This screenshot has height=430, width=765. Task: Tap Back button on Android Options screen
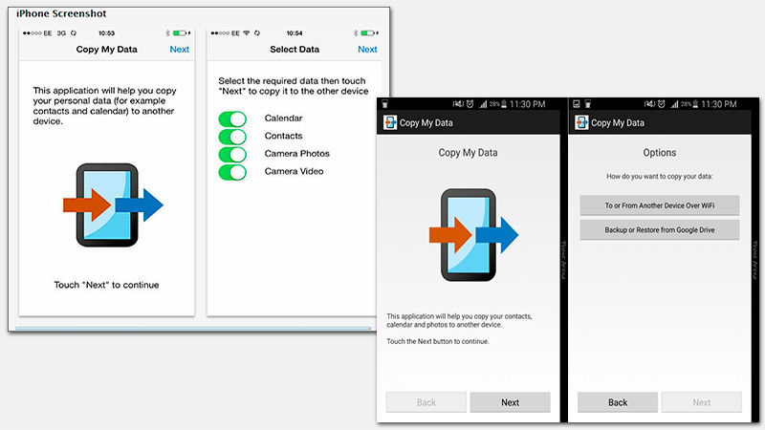coord(618,402)
